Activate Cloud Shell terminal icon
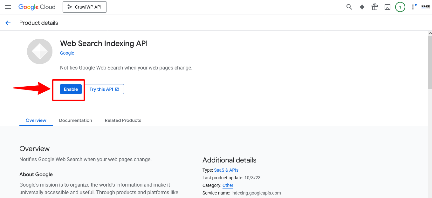Viewport: 432px width, 198px height. (387, 7)
